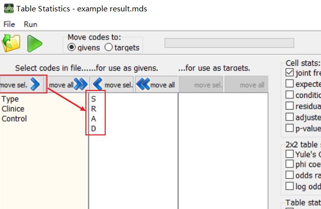The image size is (321, 209).
Task: Click the GSEQ application icon in title bar
Action: click(9, 9)
